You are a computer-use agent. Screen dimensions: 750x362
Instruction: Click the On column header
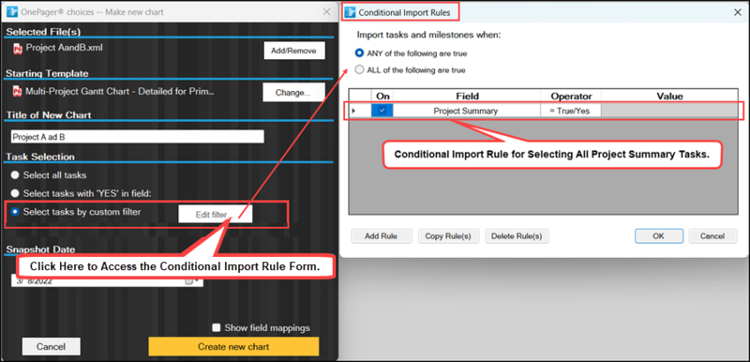click(x=382, y=96)
